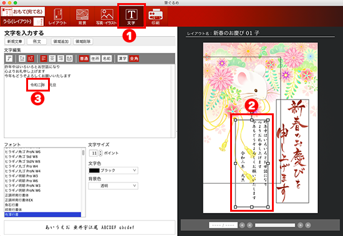Open the 印刷 print tool
The width and height of the screenshot is (343, 236).
155,17
